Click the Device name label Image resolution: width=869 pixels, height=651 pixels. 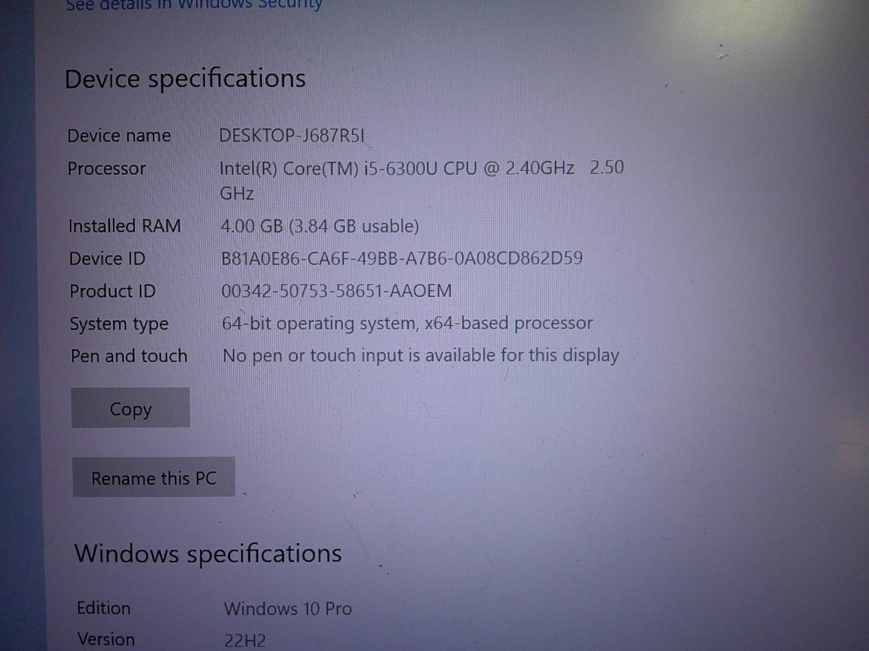click(119, 136)
